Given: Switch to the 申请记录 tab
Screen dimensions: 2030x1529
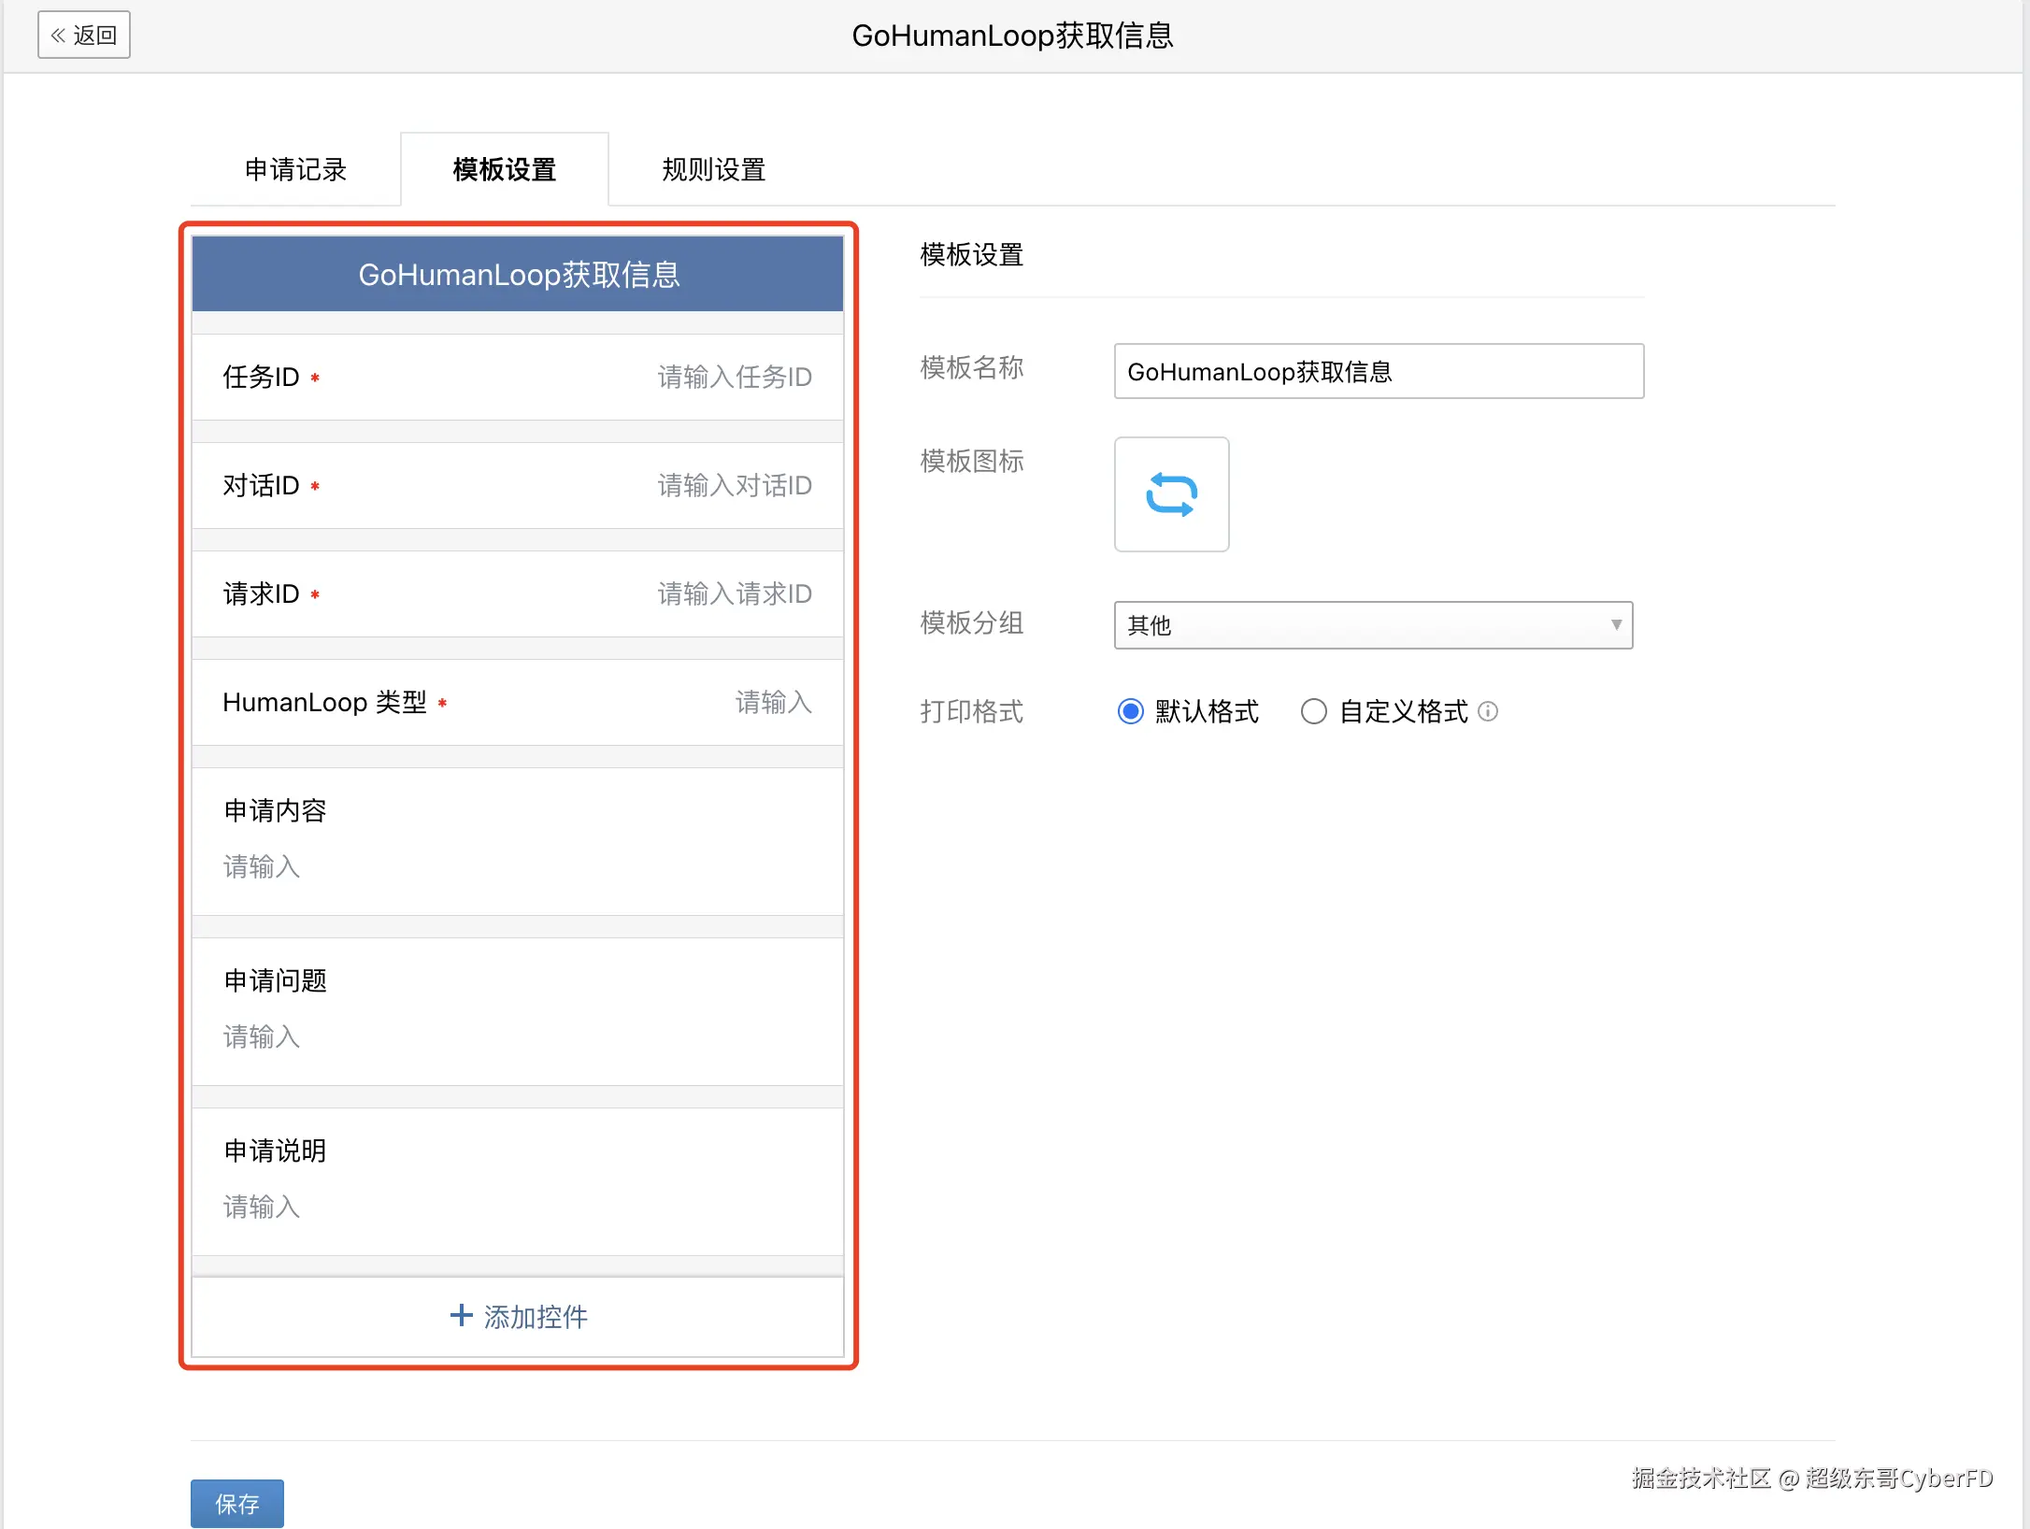Looking at the screenshot, I should (295, 170).
